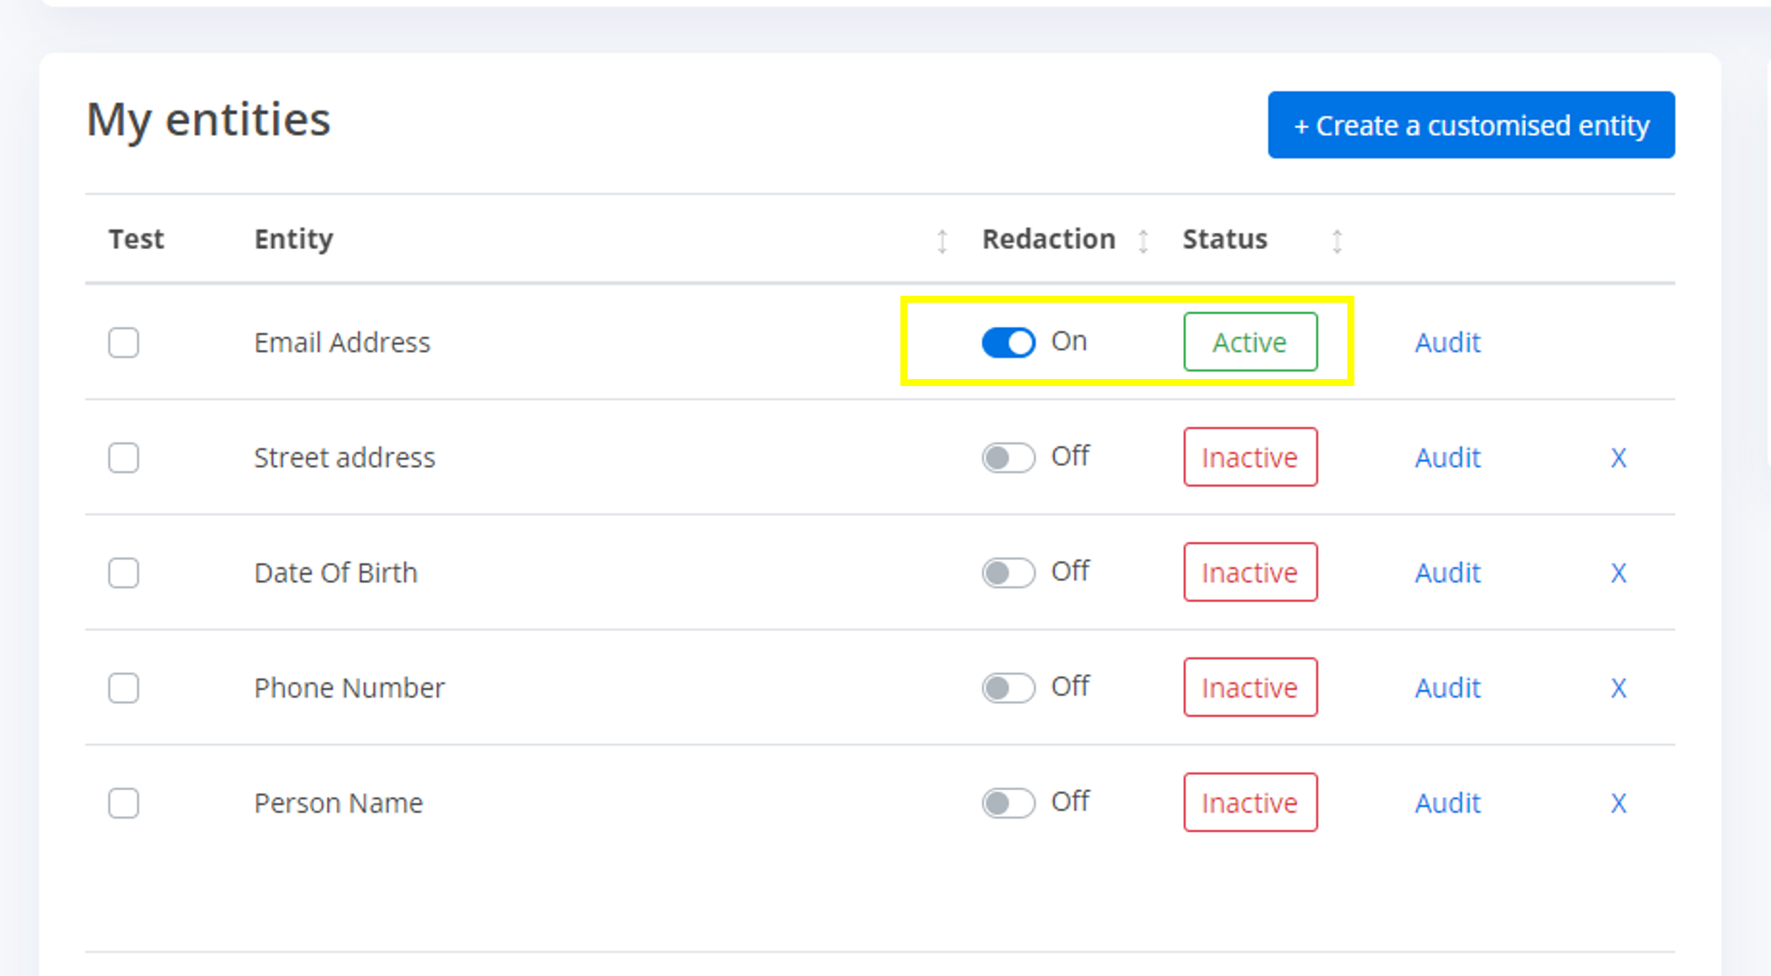Sort by Entity column arrows
Image resolution: width=1771 pixels, height=976 pixels.
942,241
